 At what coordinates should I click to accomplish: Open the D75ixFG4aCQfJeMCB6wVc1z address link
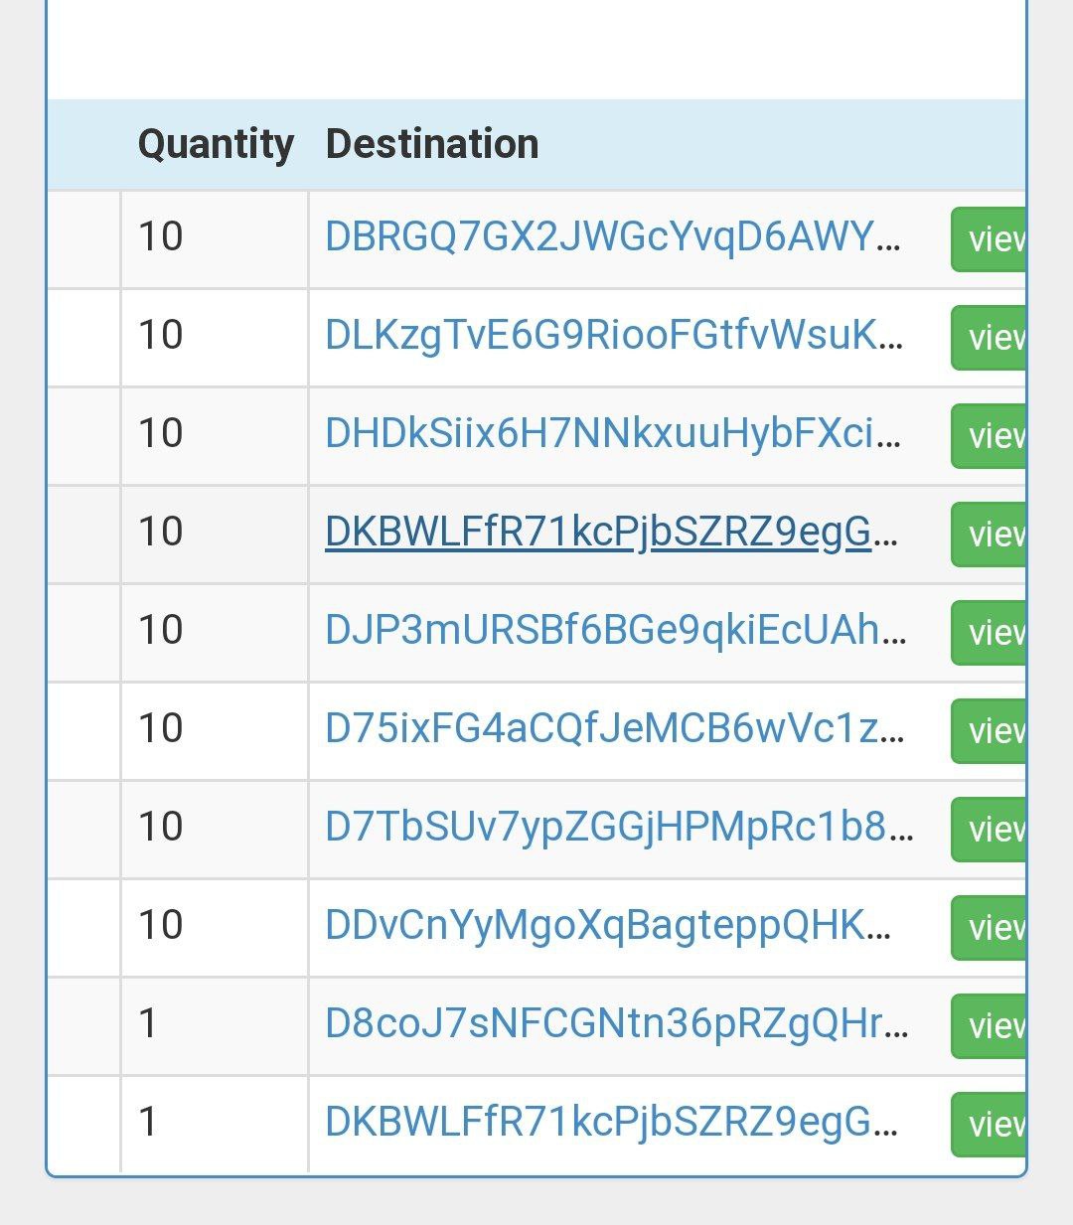pos(615,729)
